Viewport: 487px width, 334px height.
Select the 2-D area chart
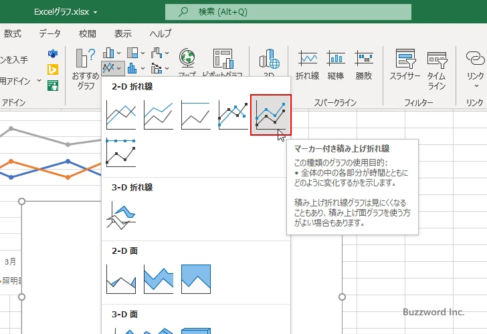tap(120, 279)
